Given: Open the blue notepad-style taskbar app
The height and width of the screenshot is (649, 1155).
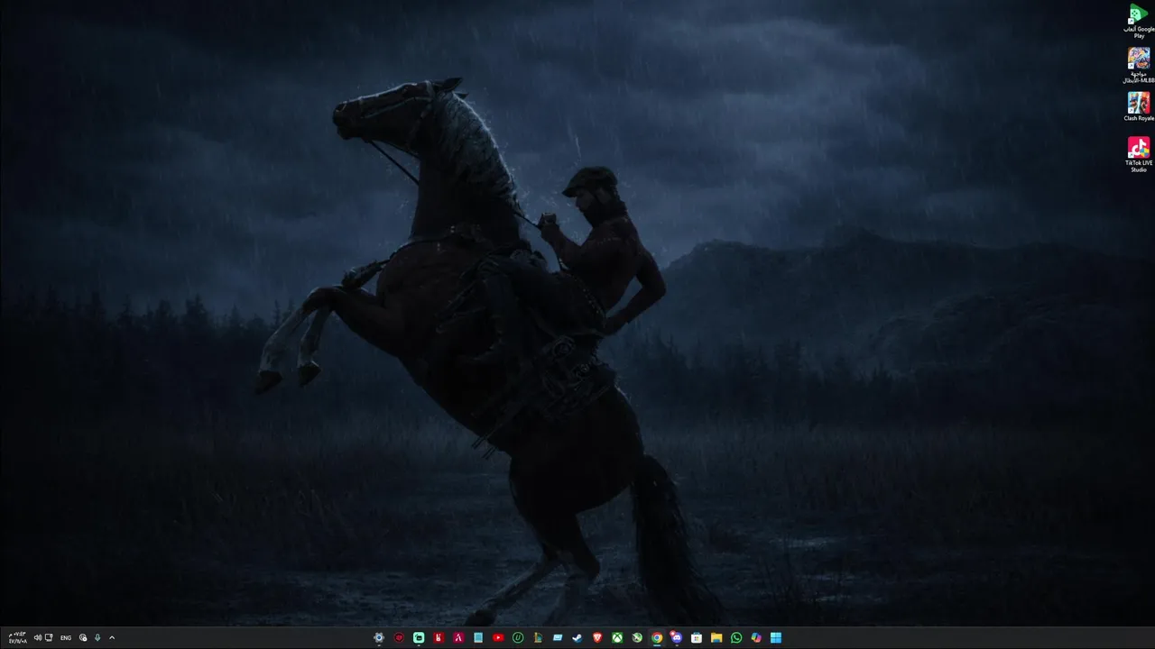Looking at the screenshot, I should point(478,637).
